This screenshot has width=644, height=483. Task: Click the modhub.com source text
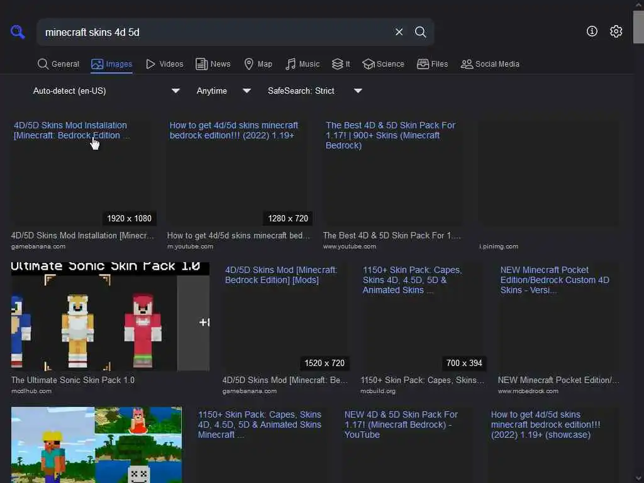[31, 391]
